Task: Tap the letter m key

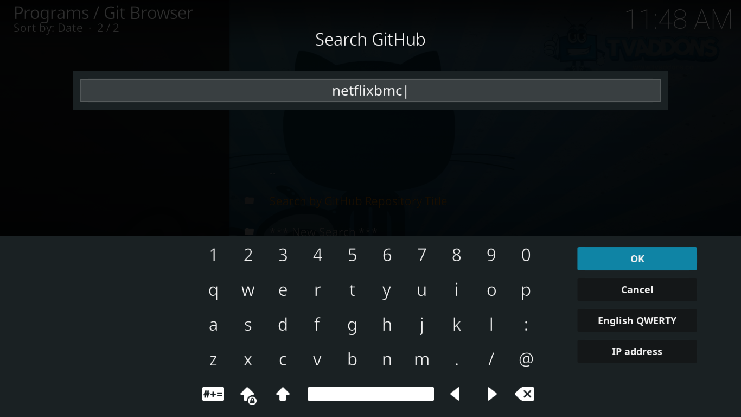Action: pos(421,359)
